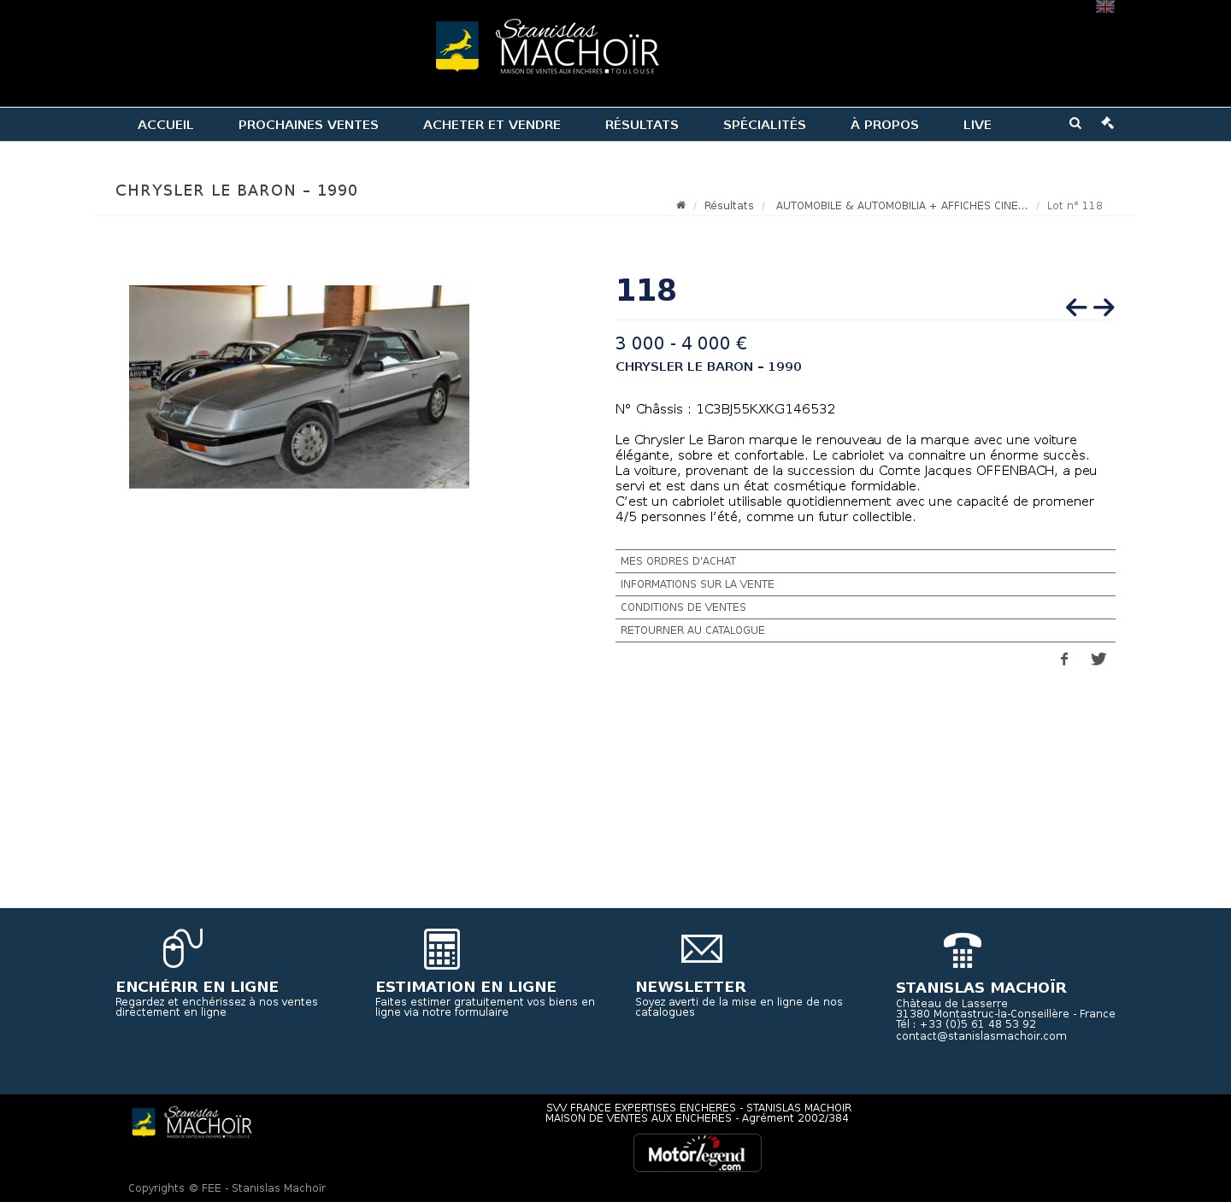The width and height of the screenshot is (1231, 1202).
Task: Enlarge the Chrysler Le Baron photo
Action: point(299,387)
